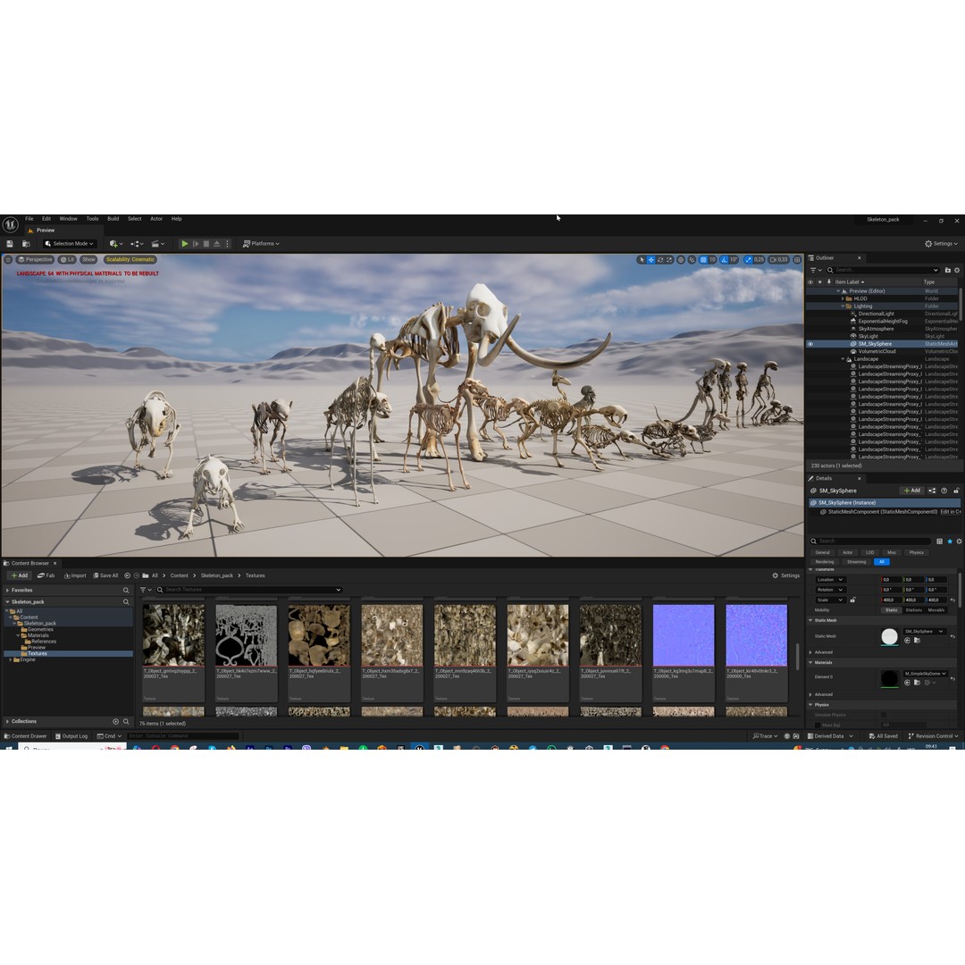Toggle grid snapping in viewport toolbar
Screen dimensions: 965x965
tap(703, 260)
